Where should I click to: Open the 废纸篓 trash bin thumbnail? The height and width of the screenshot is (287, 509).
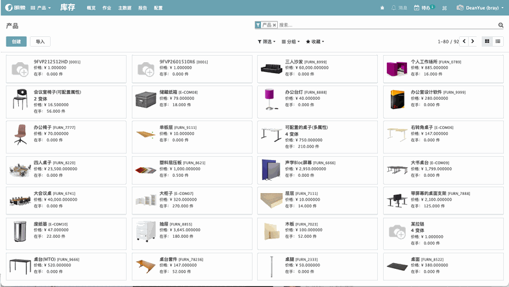pos(20,231)
